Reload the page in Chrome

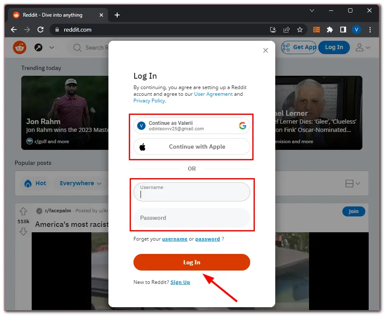point(40,30)
